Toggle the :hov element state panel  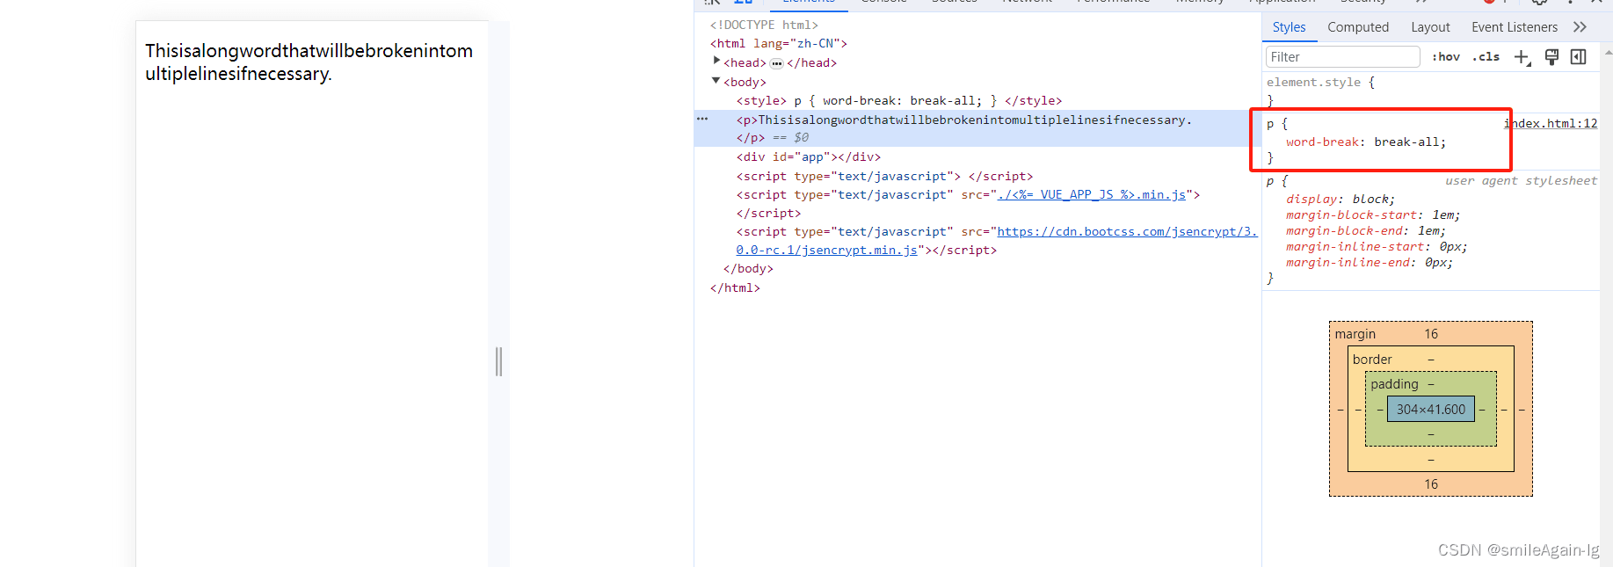(1445, 57)
